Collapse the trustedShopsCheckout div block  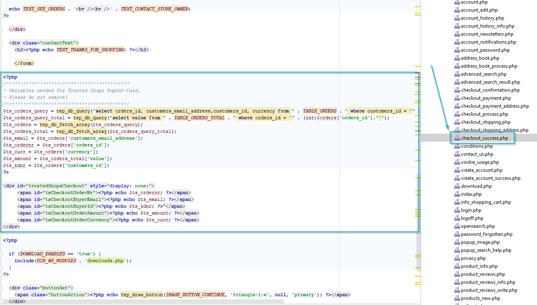(x=2, y=186)
